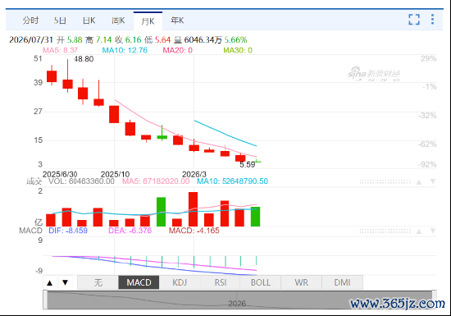This screenshot has height=316, width=451.
Task: Switch indicator to KDJ
Action: pos(180,282)
